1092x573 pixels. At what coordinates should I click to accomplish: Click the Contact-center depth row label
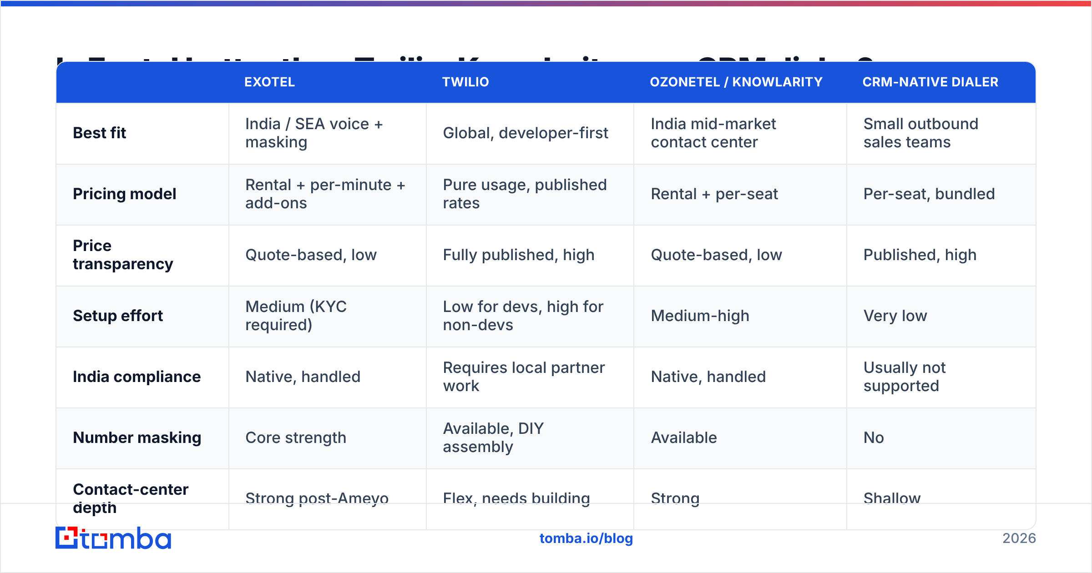coord(131,498)
